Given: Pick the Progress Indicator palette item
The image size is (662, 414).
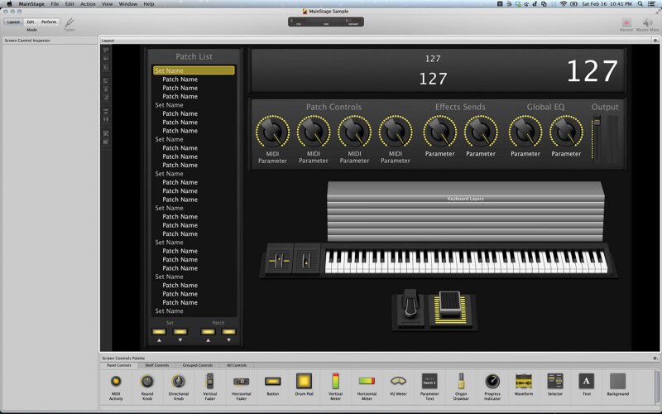Looking at the screenshot, I should 492,386.
